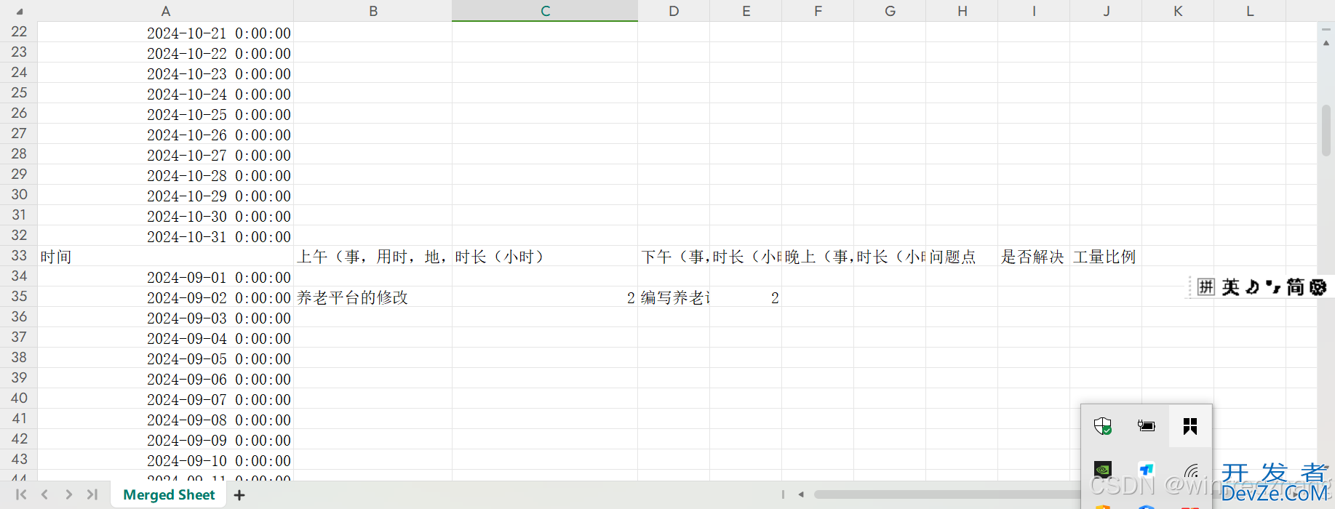
Task: Select the Merged Sheet tab
Action: coord(169,494)
